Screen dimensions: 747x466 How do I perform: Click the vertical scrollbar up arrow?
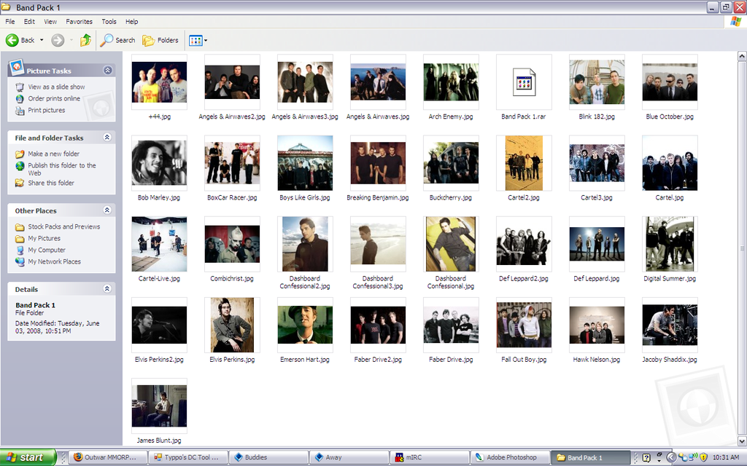coord(742,56)
